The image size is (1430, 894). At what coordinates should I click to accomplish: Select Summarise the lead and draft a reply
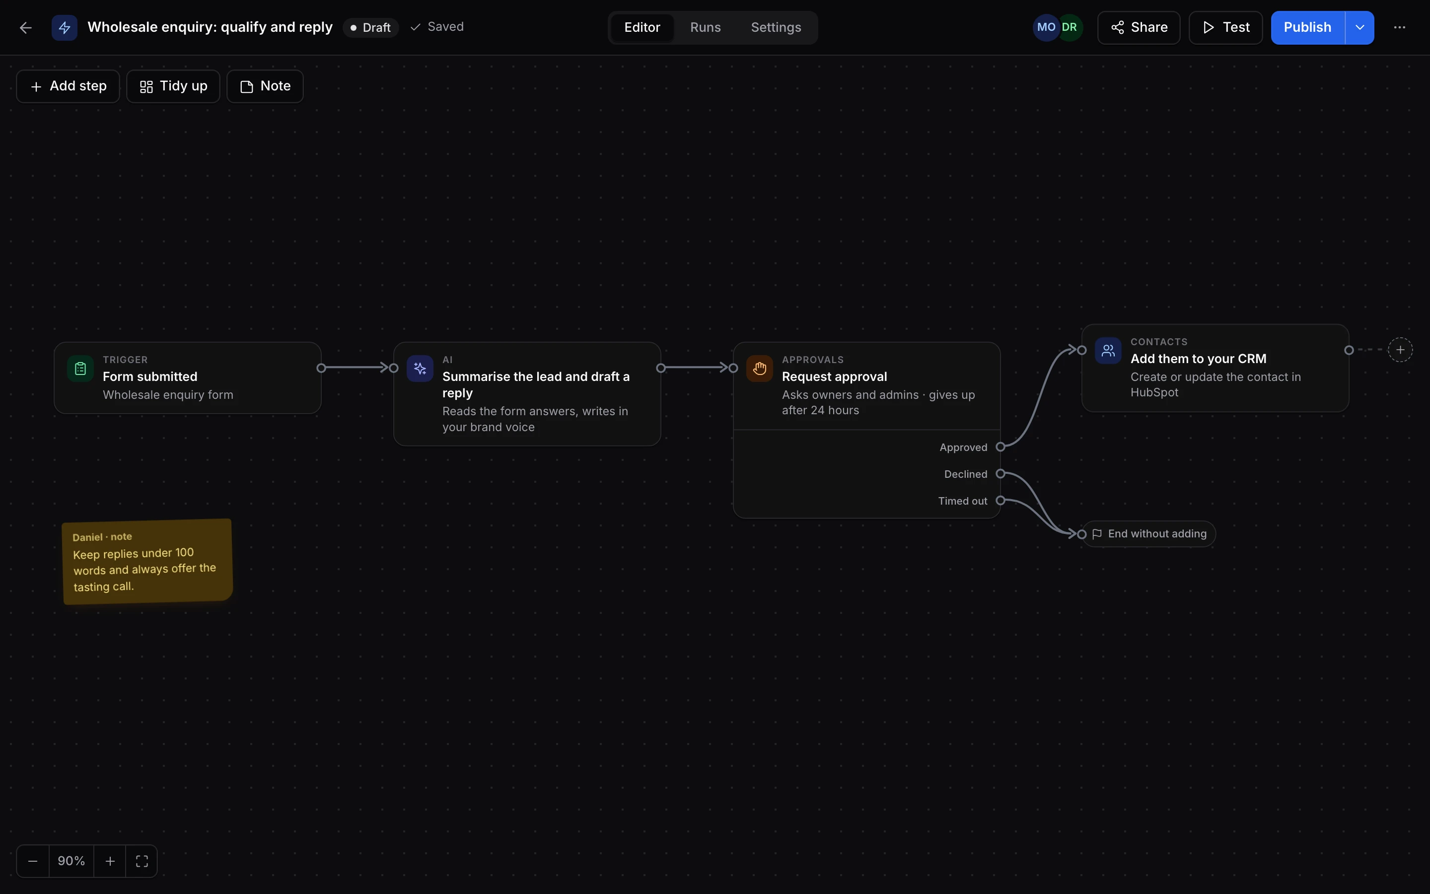point(536,385)
